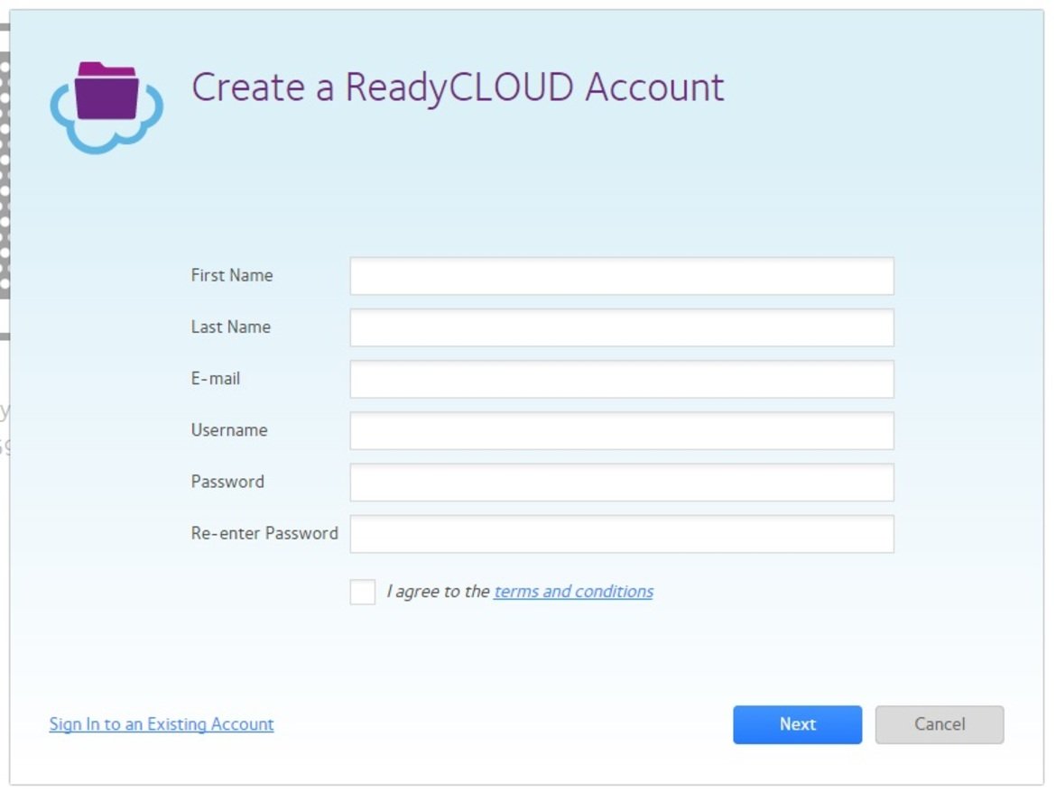This screenshot has height=801, width=1056.
Task: Click the ReadyCLOUD folder cloud logo
Action: tap(107, 107)
